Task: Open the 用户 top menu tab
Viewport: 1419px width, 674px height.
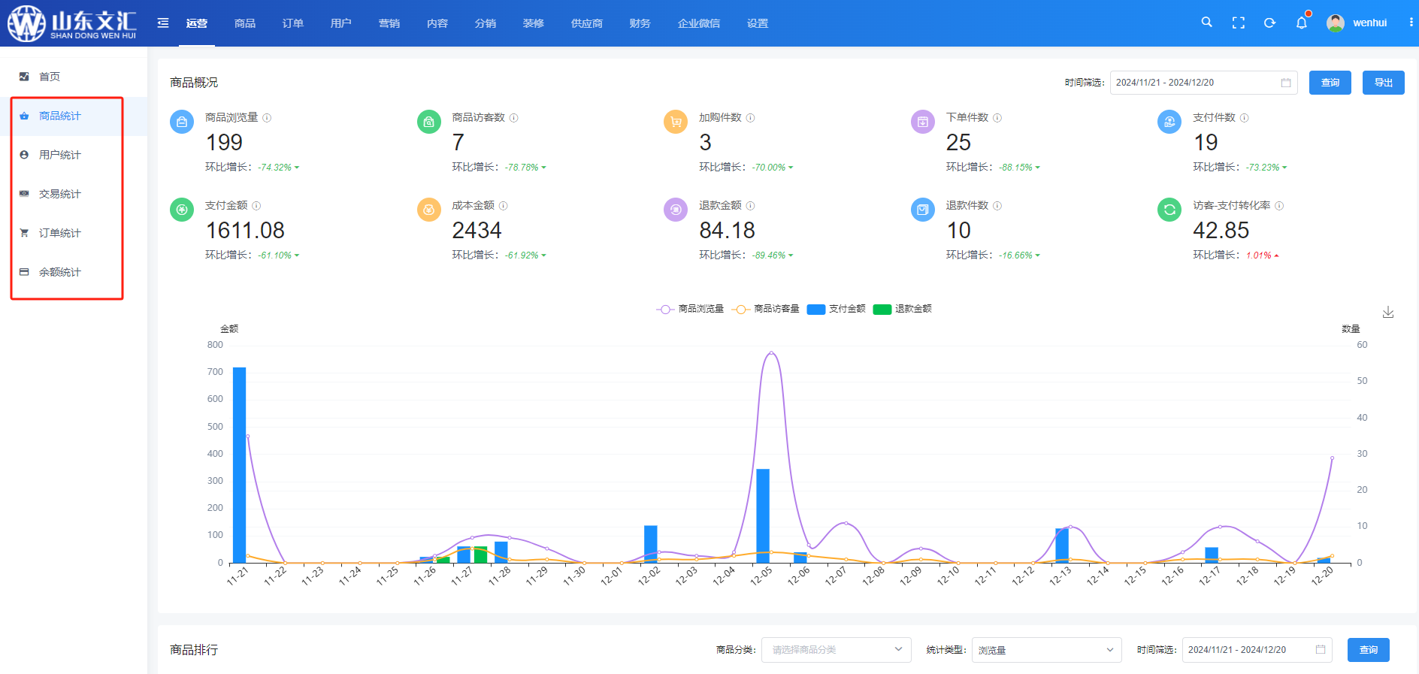Action: pos(341,23)
